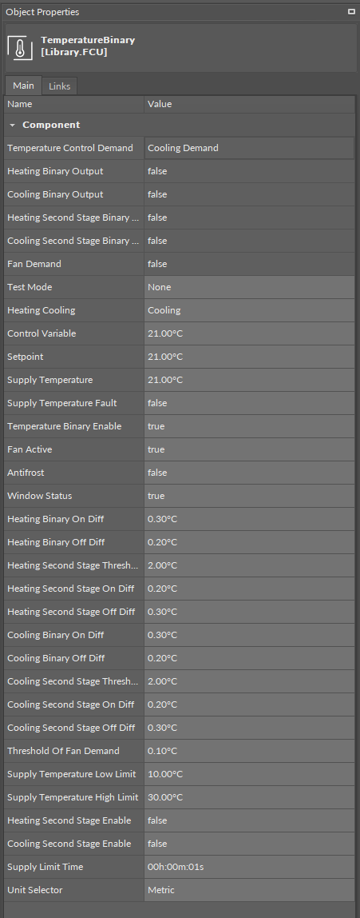
Task: Open the Unit Selector value Metric
Action: 249,890
